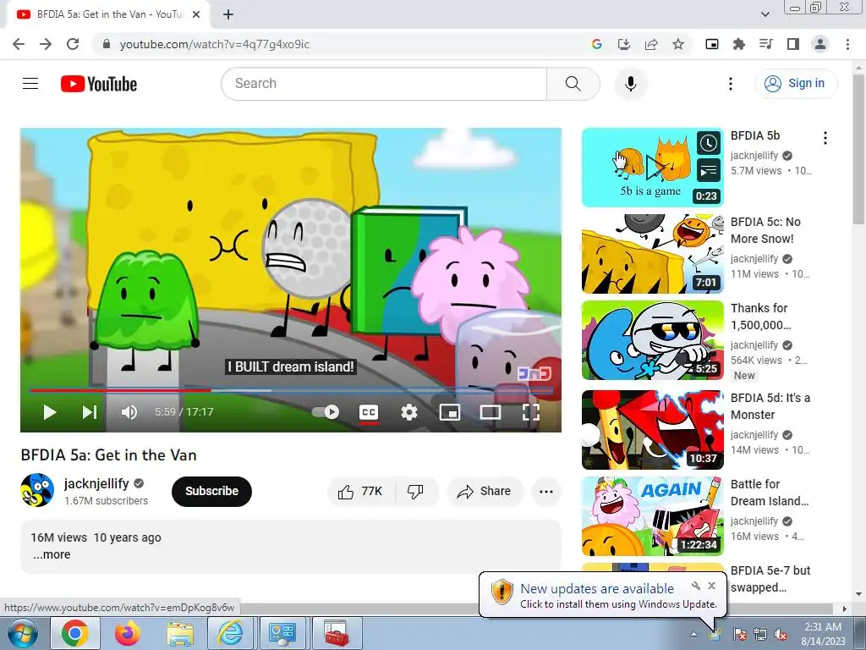Add BFDIA 5b to Watch later
Image resolution: width=866 pixels, height=650 pixels.
click(709, 144)
